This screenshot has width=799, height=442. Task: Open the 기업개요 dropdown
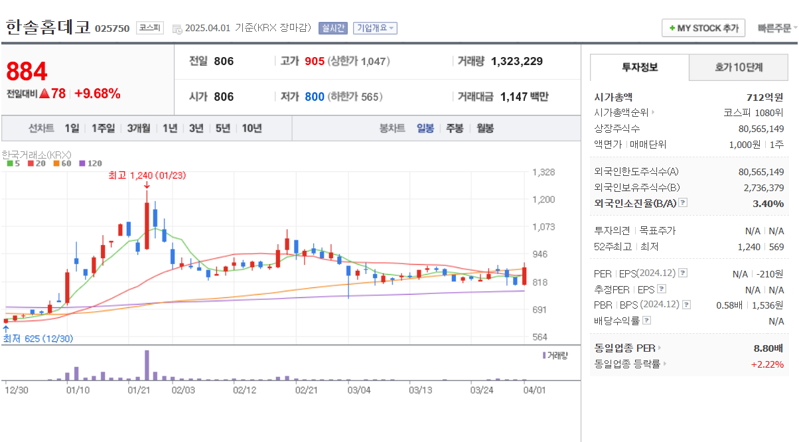tap(375, 28)
